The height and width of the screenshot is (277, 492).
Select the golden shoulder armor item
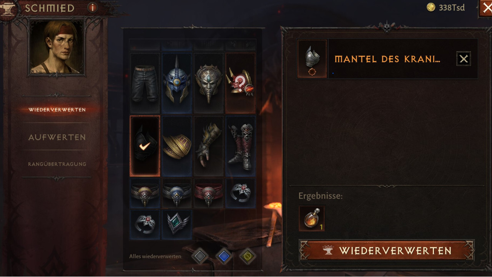pos(177,146)
